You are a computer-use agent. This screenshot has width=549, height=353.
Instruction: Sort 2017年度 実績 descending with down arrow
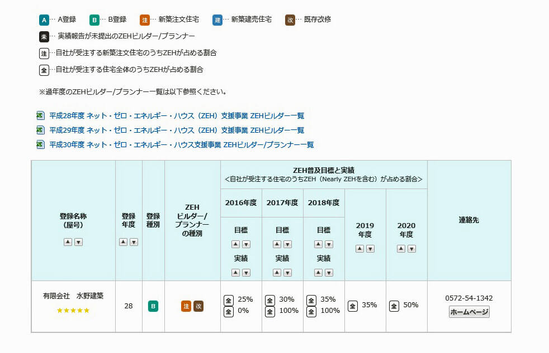pyautogui.click(x=287, y=273)
